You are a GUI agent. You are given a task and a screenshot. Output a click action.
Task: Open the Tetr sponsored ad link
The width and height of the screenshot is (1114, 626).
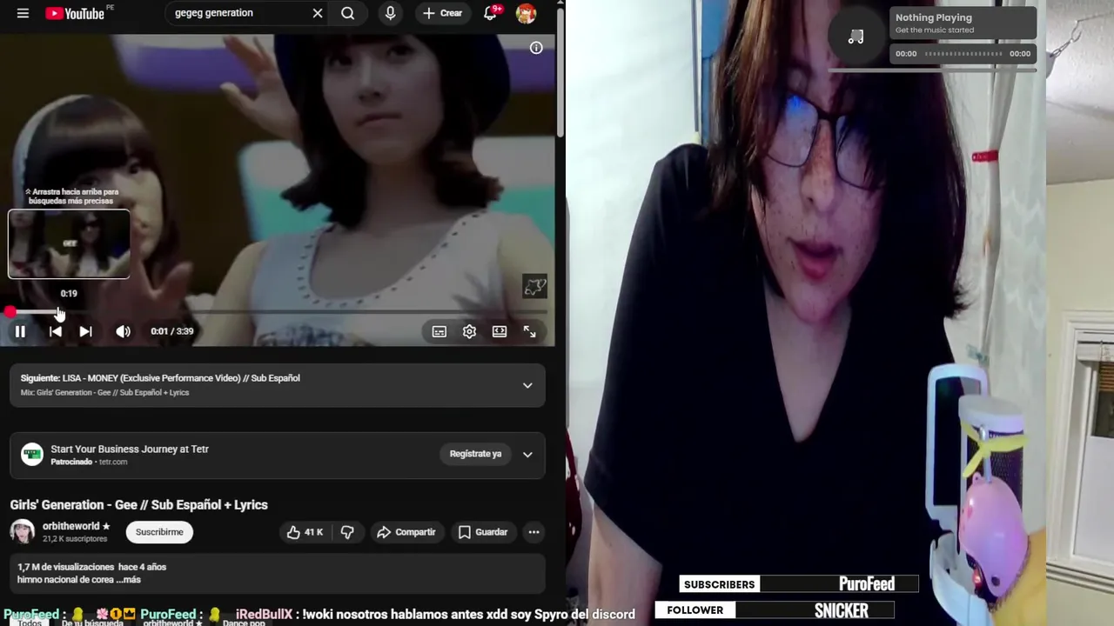pos(129,450)
